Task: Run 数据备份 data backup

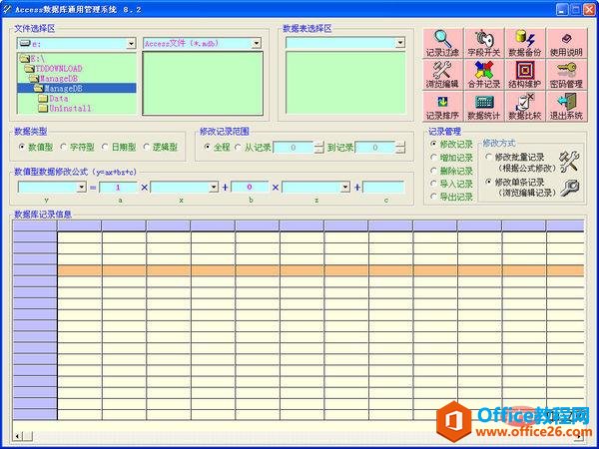Action: [x=525, y=44]
